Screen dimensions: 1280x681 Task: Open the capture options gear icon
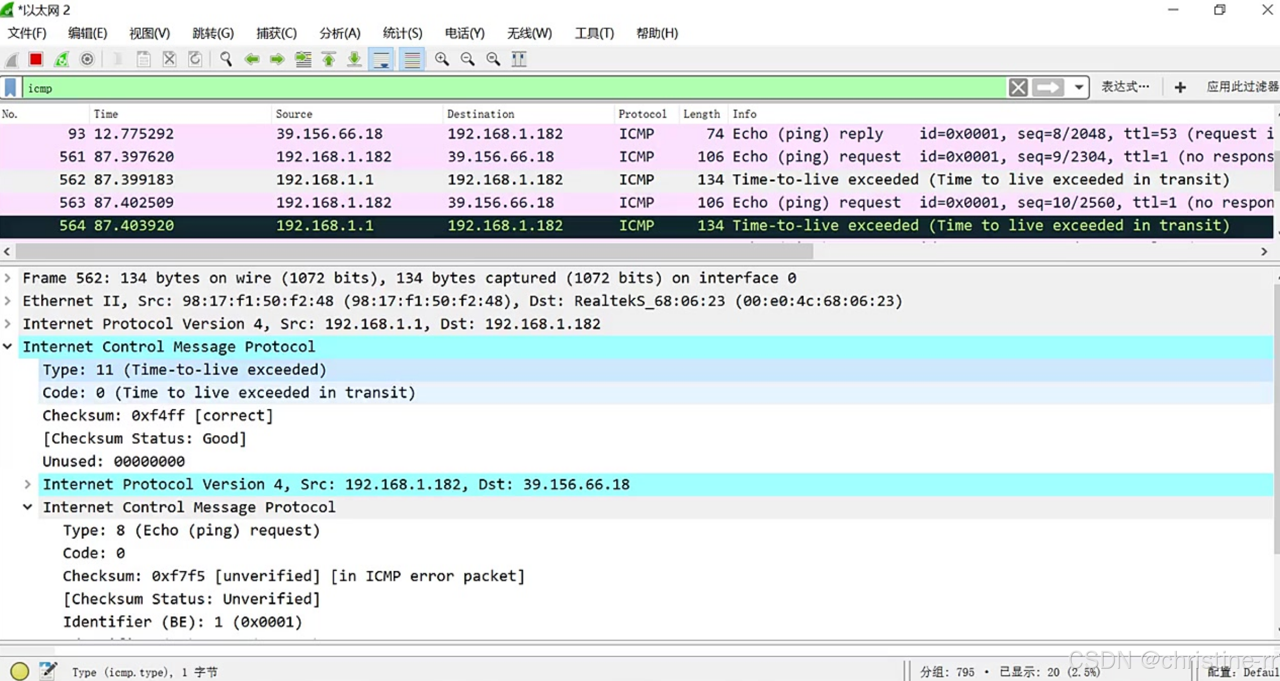point(87,59)
